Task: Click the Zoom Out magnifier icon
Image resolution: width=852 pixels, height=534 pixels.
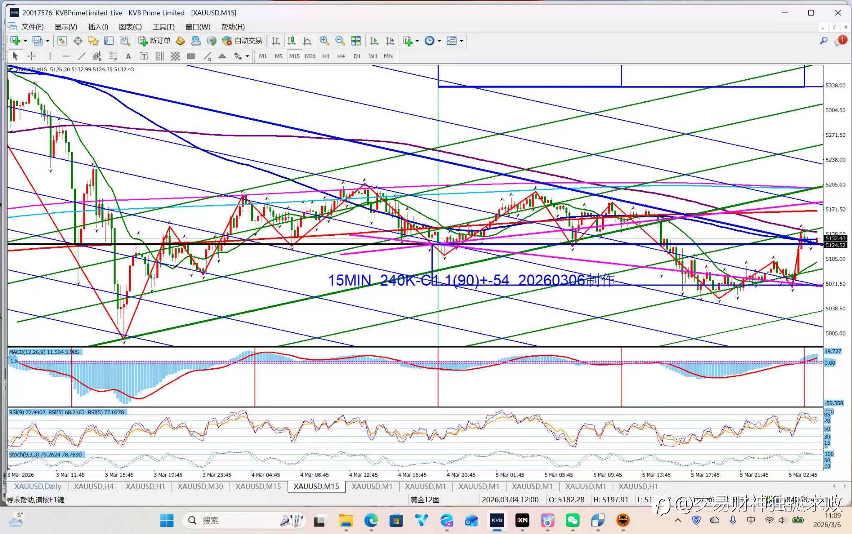Action: click(x=340, y=41)
